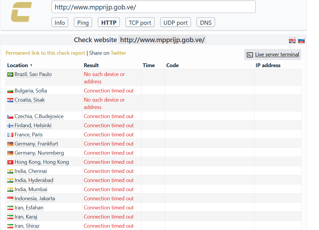This screenshot has width=319, height=230.
Task: Click the URL input field
Action: coord(154,7)
